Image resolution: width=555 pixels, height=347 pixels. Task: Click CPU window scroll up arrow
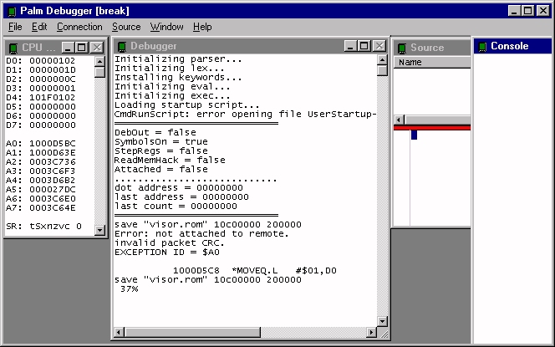pyautogui.click(x=99, y=61)
